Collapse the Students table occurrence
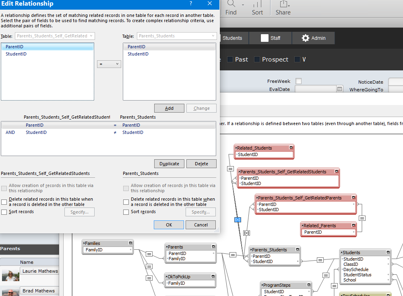 point(388,252)
